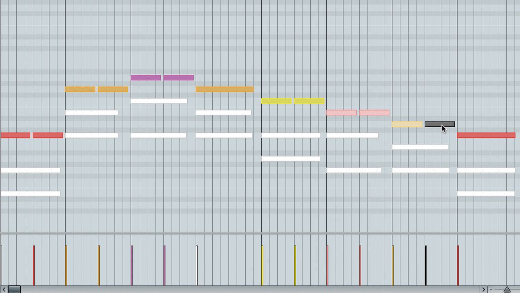Select the second red note from the left
Viewport: 520px width, 293px height.
pos(48,135)
